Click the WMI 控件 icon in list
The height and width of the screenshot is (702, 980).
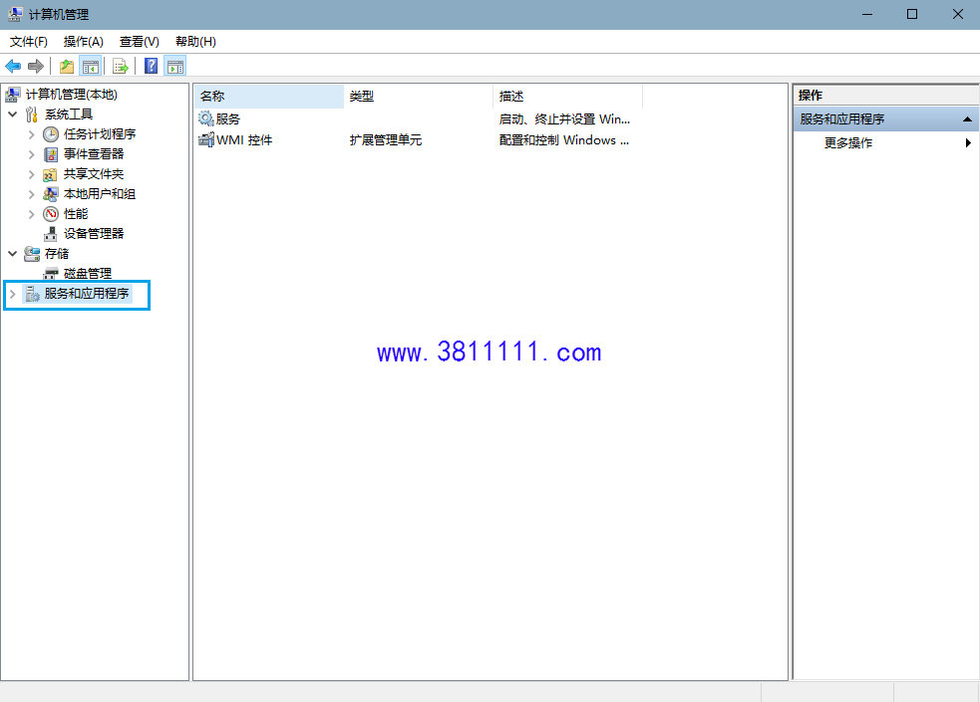click(205, 139)
